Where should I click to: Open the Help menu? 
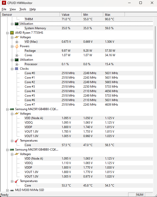point(33,9)
